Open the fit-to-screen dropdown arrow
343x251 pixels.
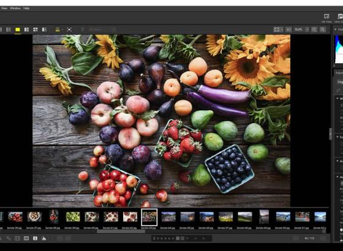282,29
